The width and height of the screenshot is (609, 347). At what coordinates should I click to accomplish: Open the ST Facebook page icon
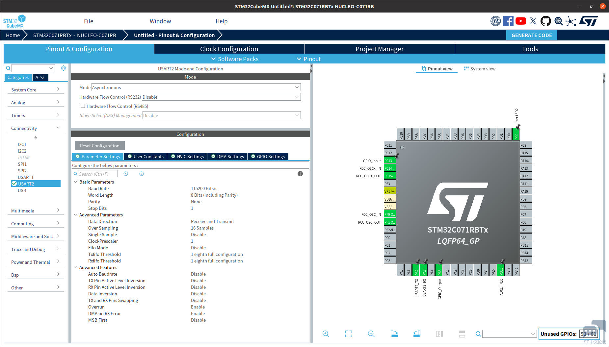pyautogui.click(x=508, y=21)
